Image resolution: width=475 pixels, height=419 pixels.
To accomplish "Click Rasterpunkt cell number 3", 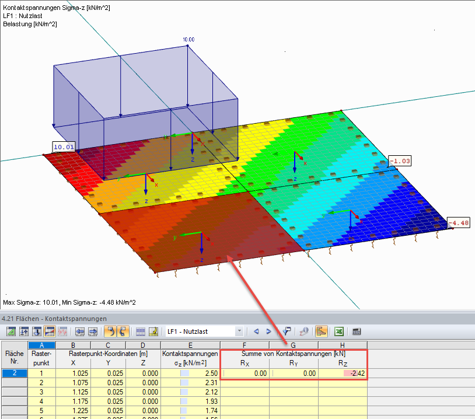I will (x=41, y=392).
